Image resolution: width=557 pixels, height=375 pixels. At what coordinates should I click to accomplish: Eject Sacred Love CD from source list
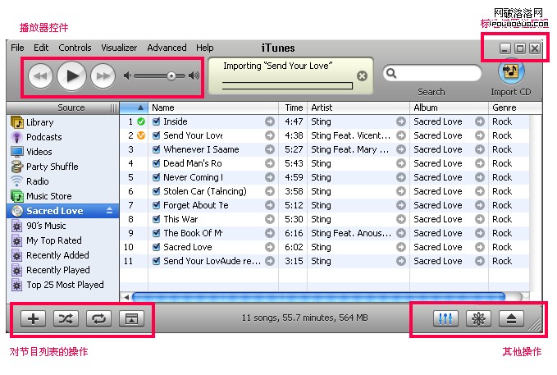[x=110, y=211]
